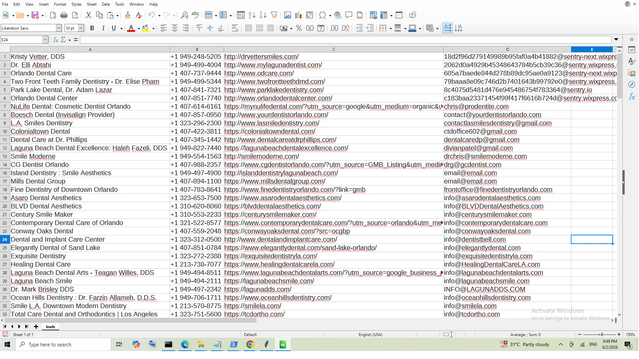This screenshot has height=359, width=639.
Task: Open the Function Wizard
Action: click(x=56, y=40)
